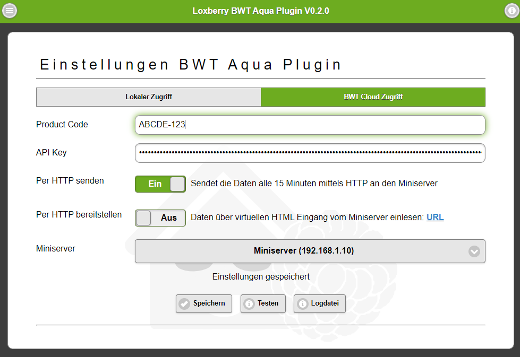Click 'Einstellungen BWT Aqua Plugin' heading
This screenshot has height=357, width=520.
[190, 65]
